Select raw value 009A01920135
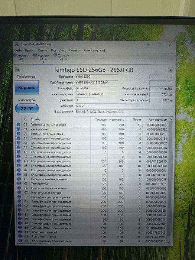Image resolution: width=195 pixels, height=260 pixels. (156, 161)
